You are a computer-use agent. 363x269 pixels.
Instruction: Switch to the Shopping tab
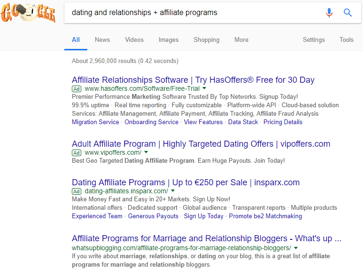[x=207, y=40]
